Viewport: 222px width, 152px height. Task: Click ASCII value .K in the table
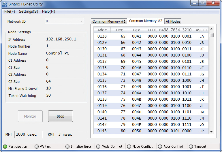point(202,100)
